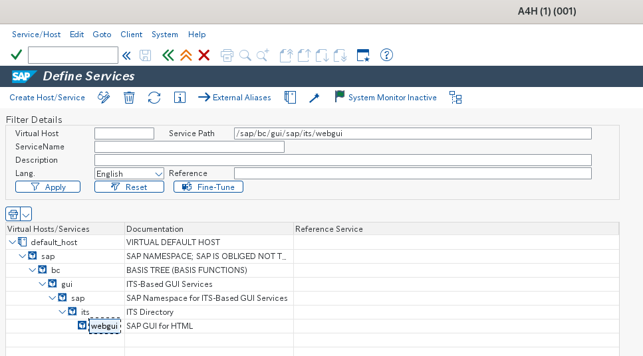643x356 pixels.
Task: Click the Information 'i' icon
Action: coord(180,98)
